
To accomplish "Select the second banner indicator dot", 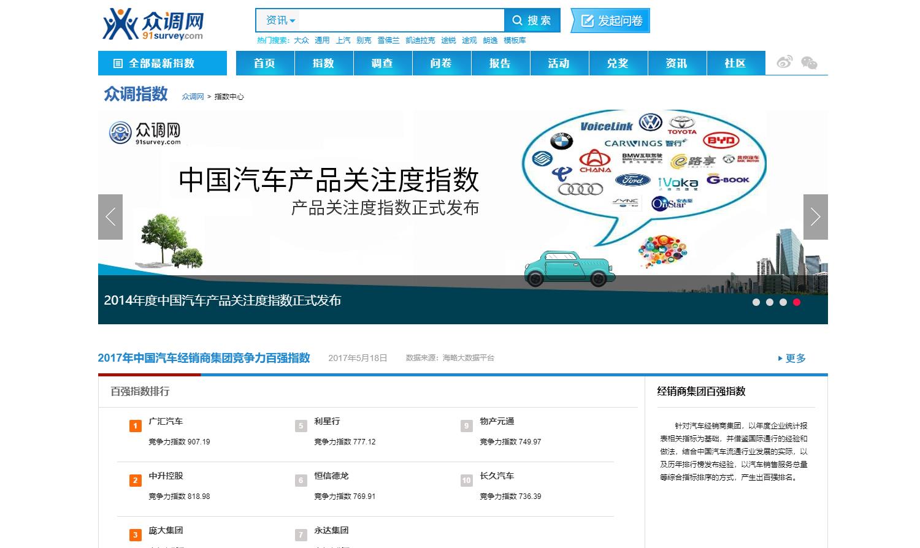I will pos(770,302).
